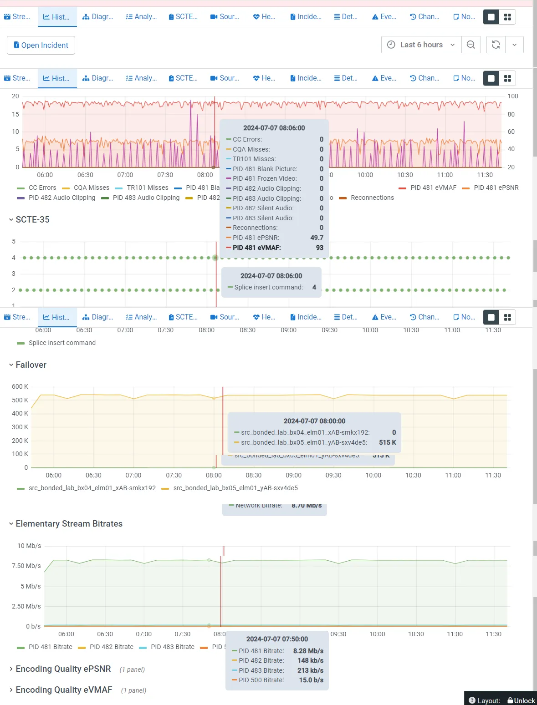This screenshot has height=705, width=537.
Task: Open Det... tab in bar above quality chart
Action: pyautogui.click(x=346, y=78)
